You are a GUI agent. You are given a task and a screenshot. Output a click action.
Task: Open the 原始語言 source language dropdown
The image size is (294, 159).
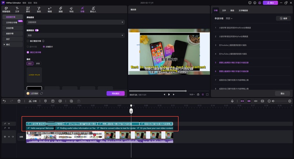click(x=76, y=22)
